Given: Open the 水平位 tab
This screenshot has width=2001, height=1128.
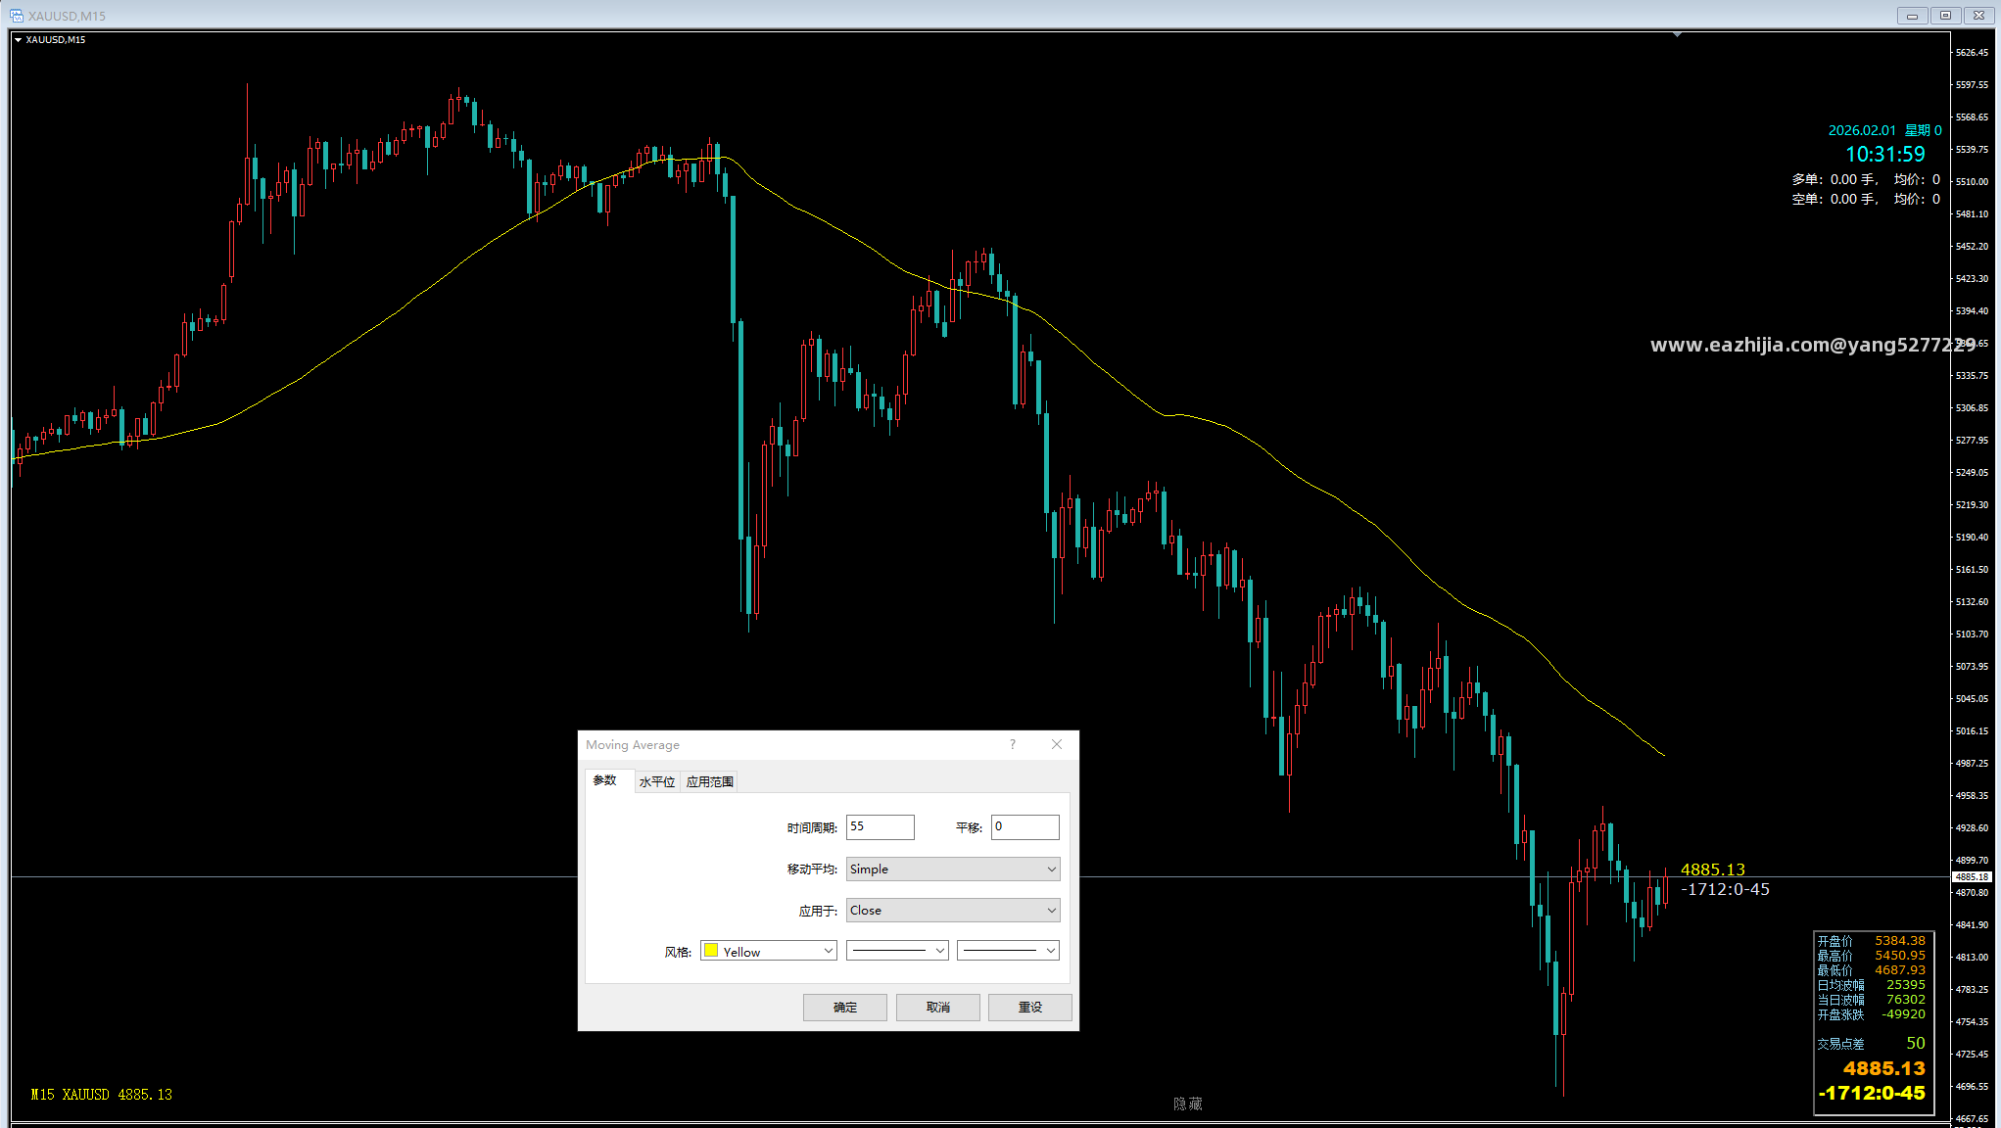Looking at the screenshot, I should [657, 781].
